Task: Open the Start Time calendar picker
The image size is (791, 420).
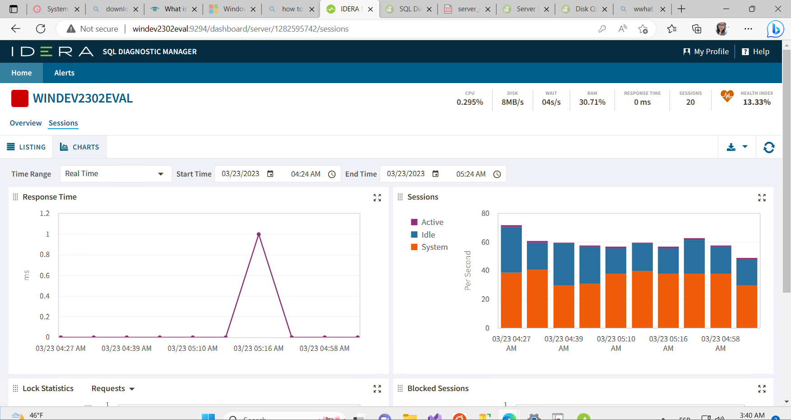Action: [270, 174]
